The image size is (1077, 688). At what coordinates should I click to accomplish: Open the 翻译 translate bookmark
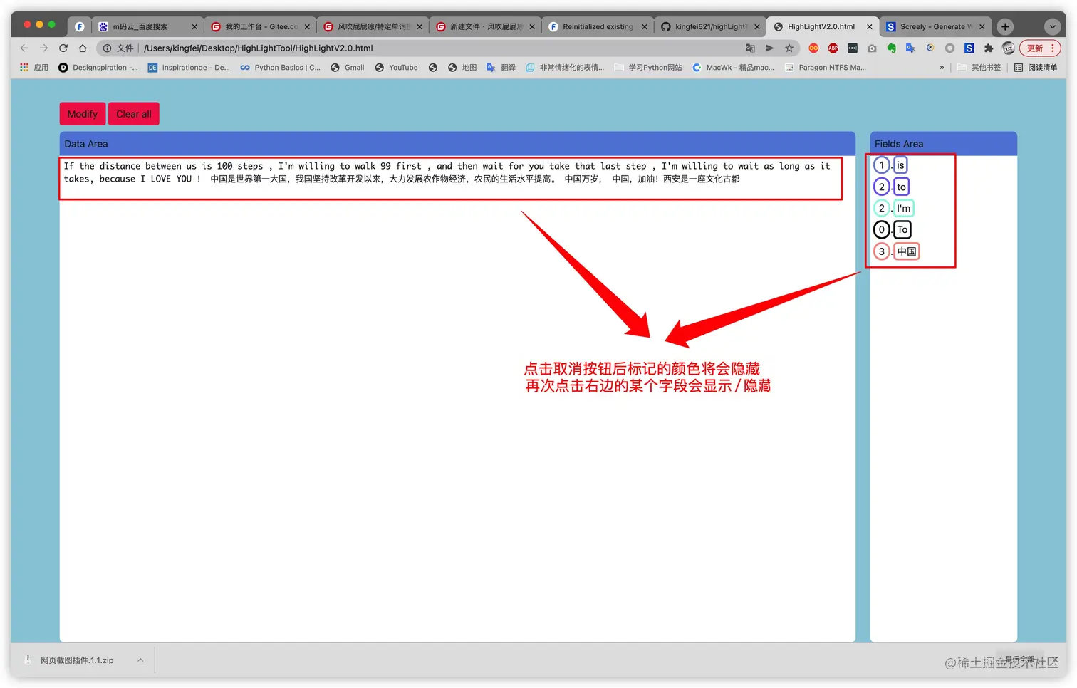[501, 67]
